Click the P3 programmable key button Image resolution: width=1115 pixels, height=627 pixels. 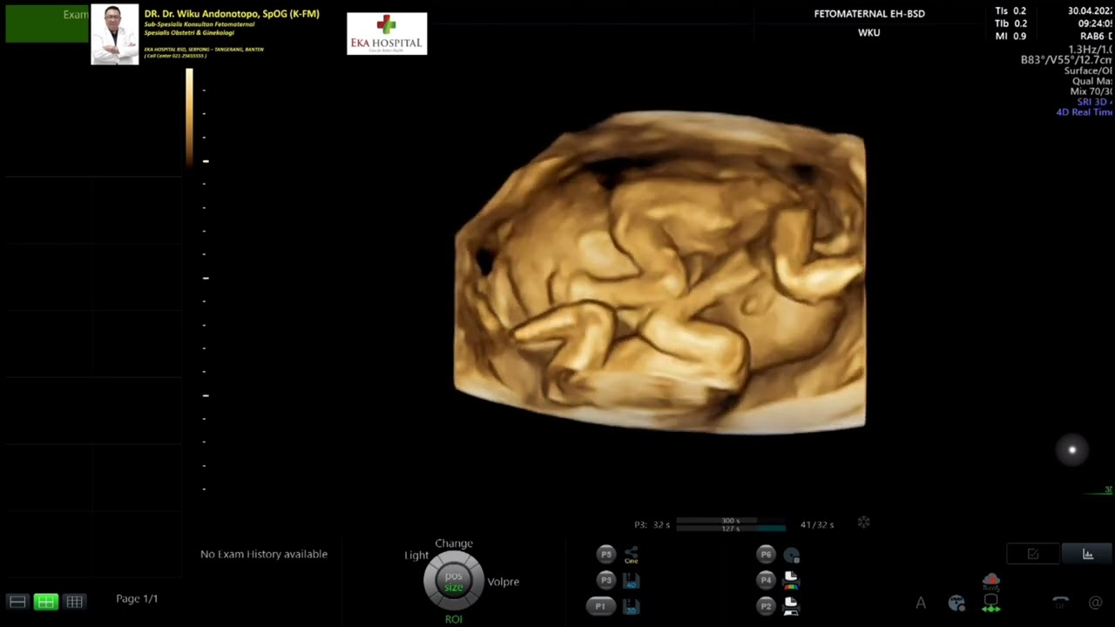pyautogui.click(x=606, y=580)
